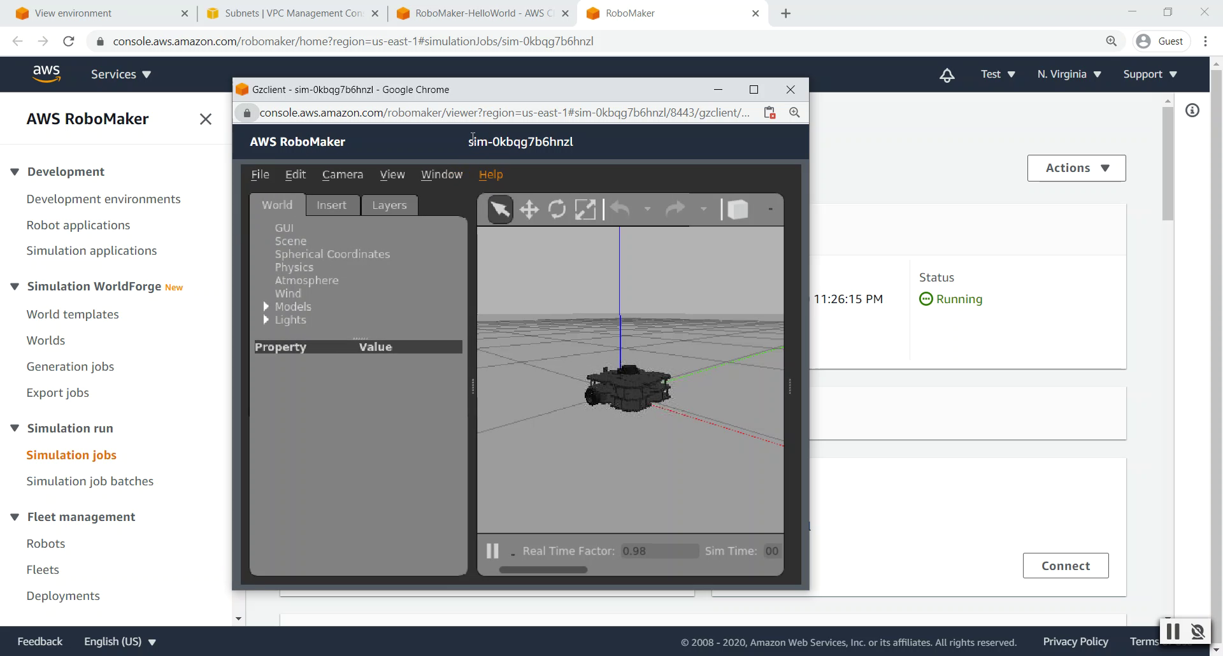The height and width of the screenshot is (656, 1223).
Task: Open the File menu in Gzclient
Action: (x=260, y=175)
